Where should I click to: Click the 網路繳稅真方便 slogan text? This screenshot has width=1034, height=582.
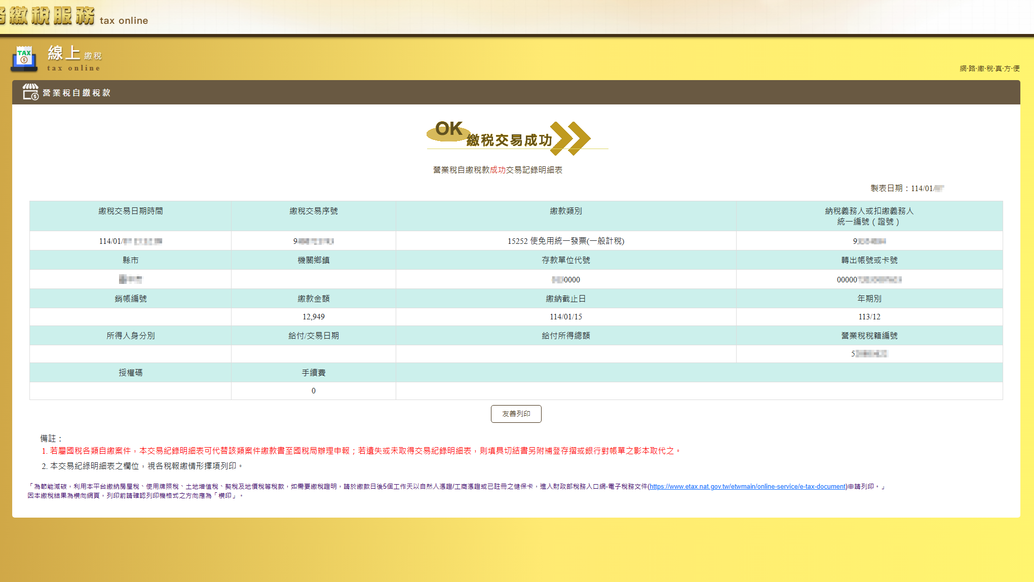(x=989, y=68)
